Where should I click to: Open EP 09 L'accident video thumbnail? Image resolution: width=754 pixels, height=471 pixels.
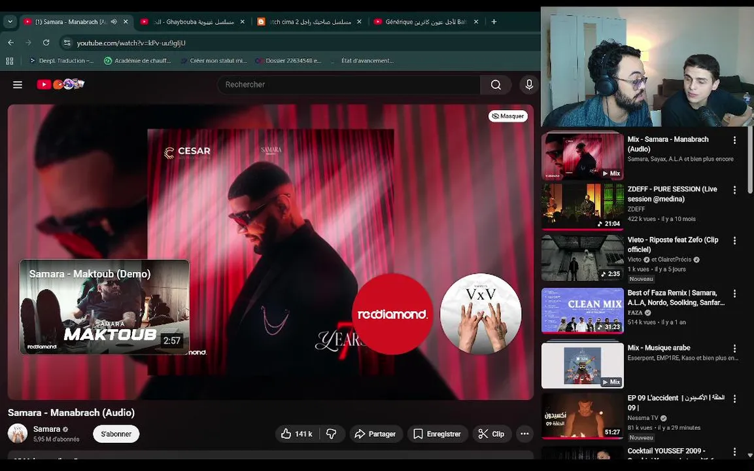coord(582,416)
